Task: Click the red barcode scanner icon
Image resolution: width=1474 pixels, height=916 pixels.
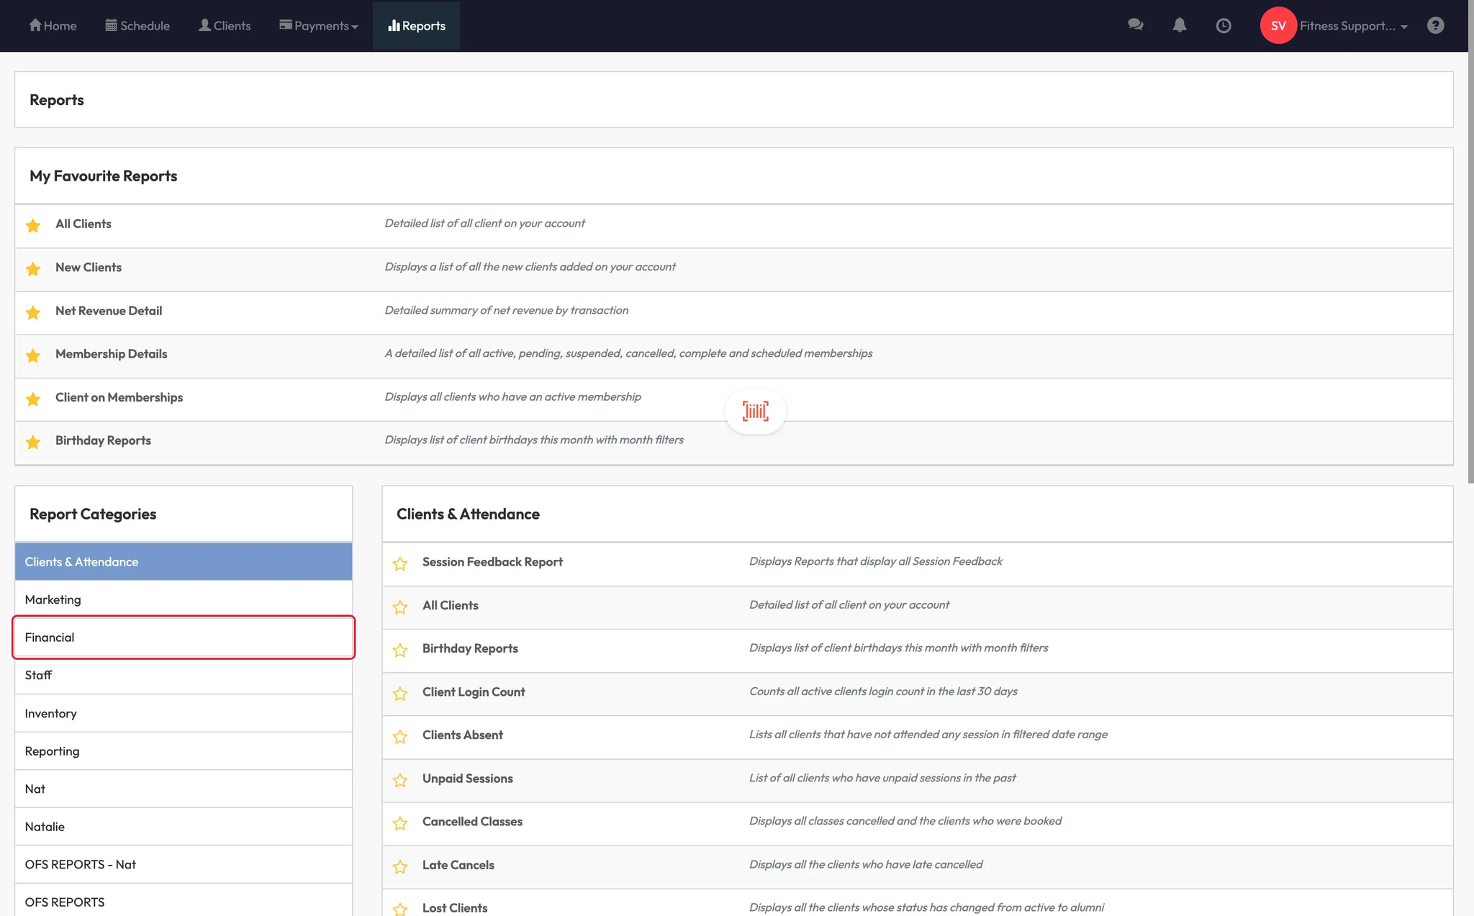Action: click(755, 411)
